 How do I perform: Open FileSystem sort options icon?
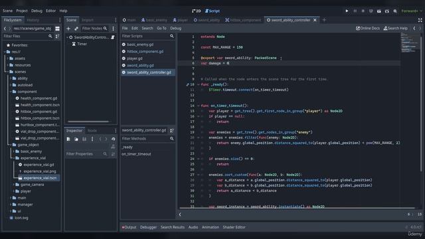click(58, 36)
